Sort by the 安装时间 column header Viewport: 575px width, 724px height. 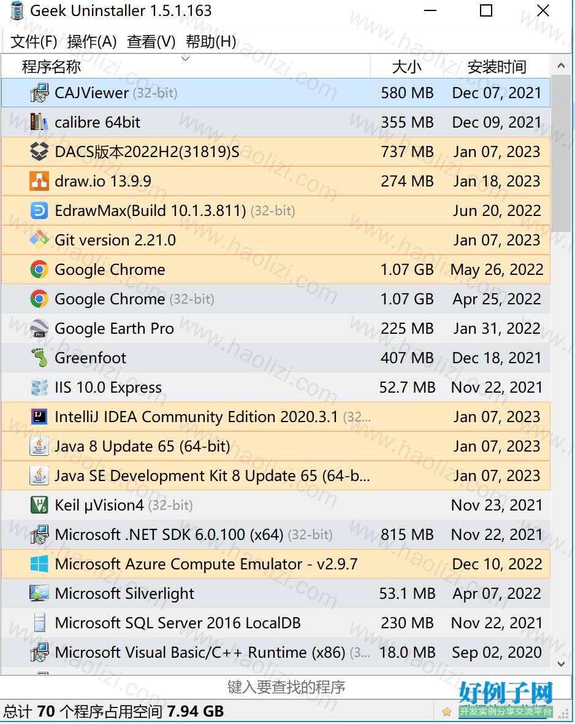click(497, 66)
